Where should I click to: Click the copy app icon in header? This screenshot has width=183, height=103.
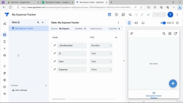pyautogui.click(x=123, y=15)
